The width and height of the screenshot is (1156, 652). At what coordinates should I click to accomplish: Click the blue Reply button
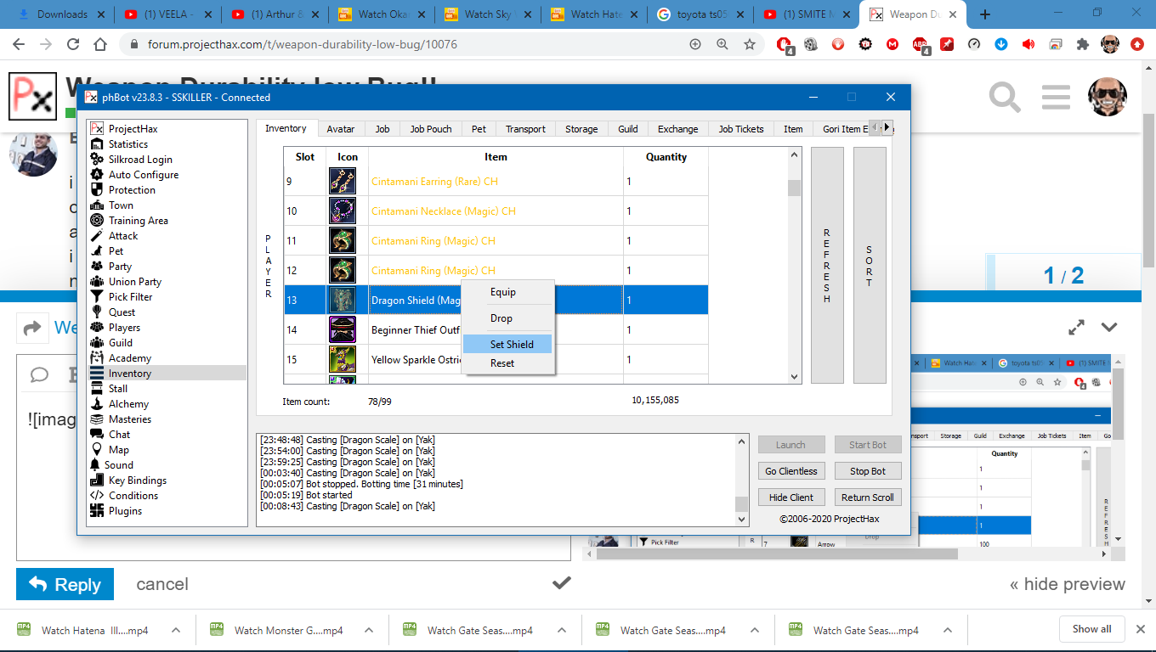pos(65,584)
